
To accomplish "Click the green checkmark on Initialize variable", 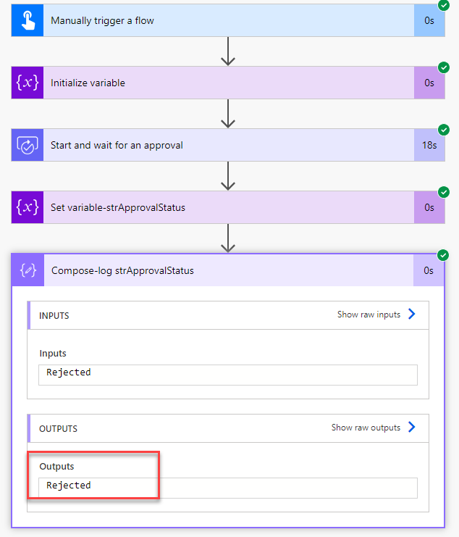I will (443, 67).
